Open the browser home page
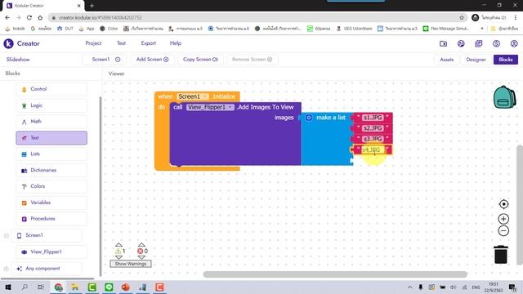This screenshot has height=294, width=523. (x=40, y=18)
